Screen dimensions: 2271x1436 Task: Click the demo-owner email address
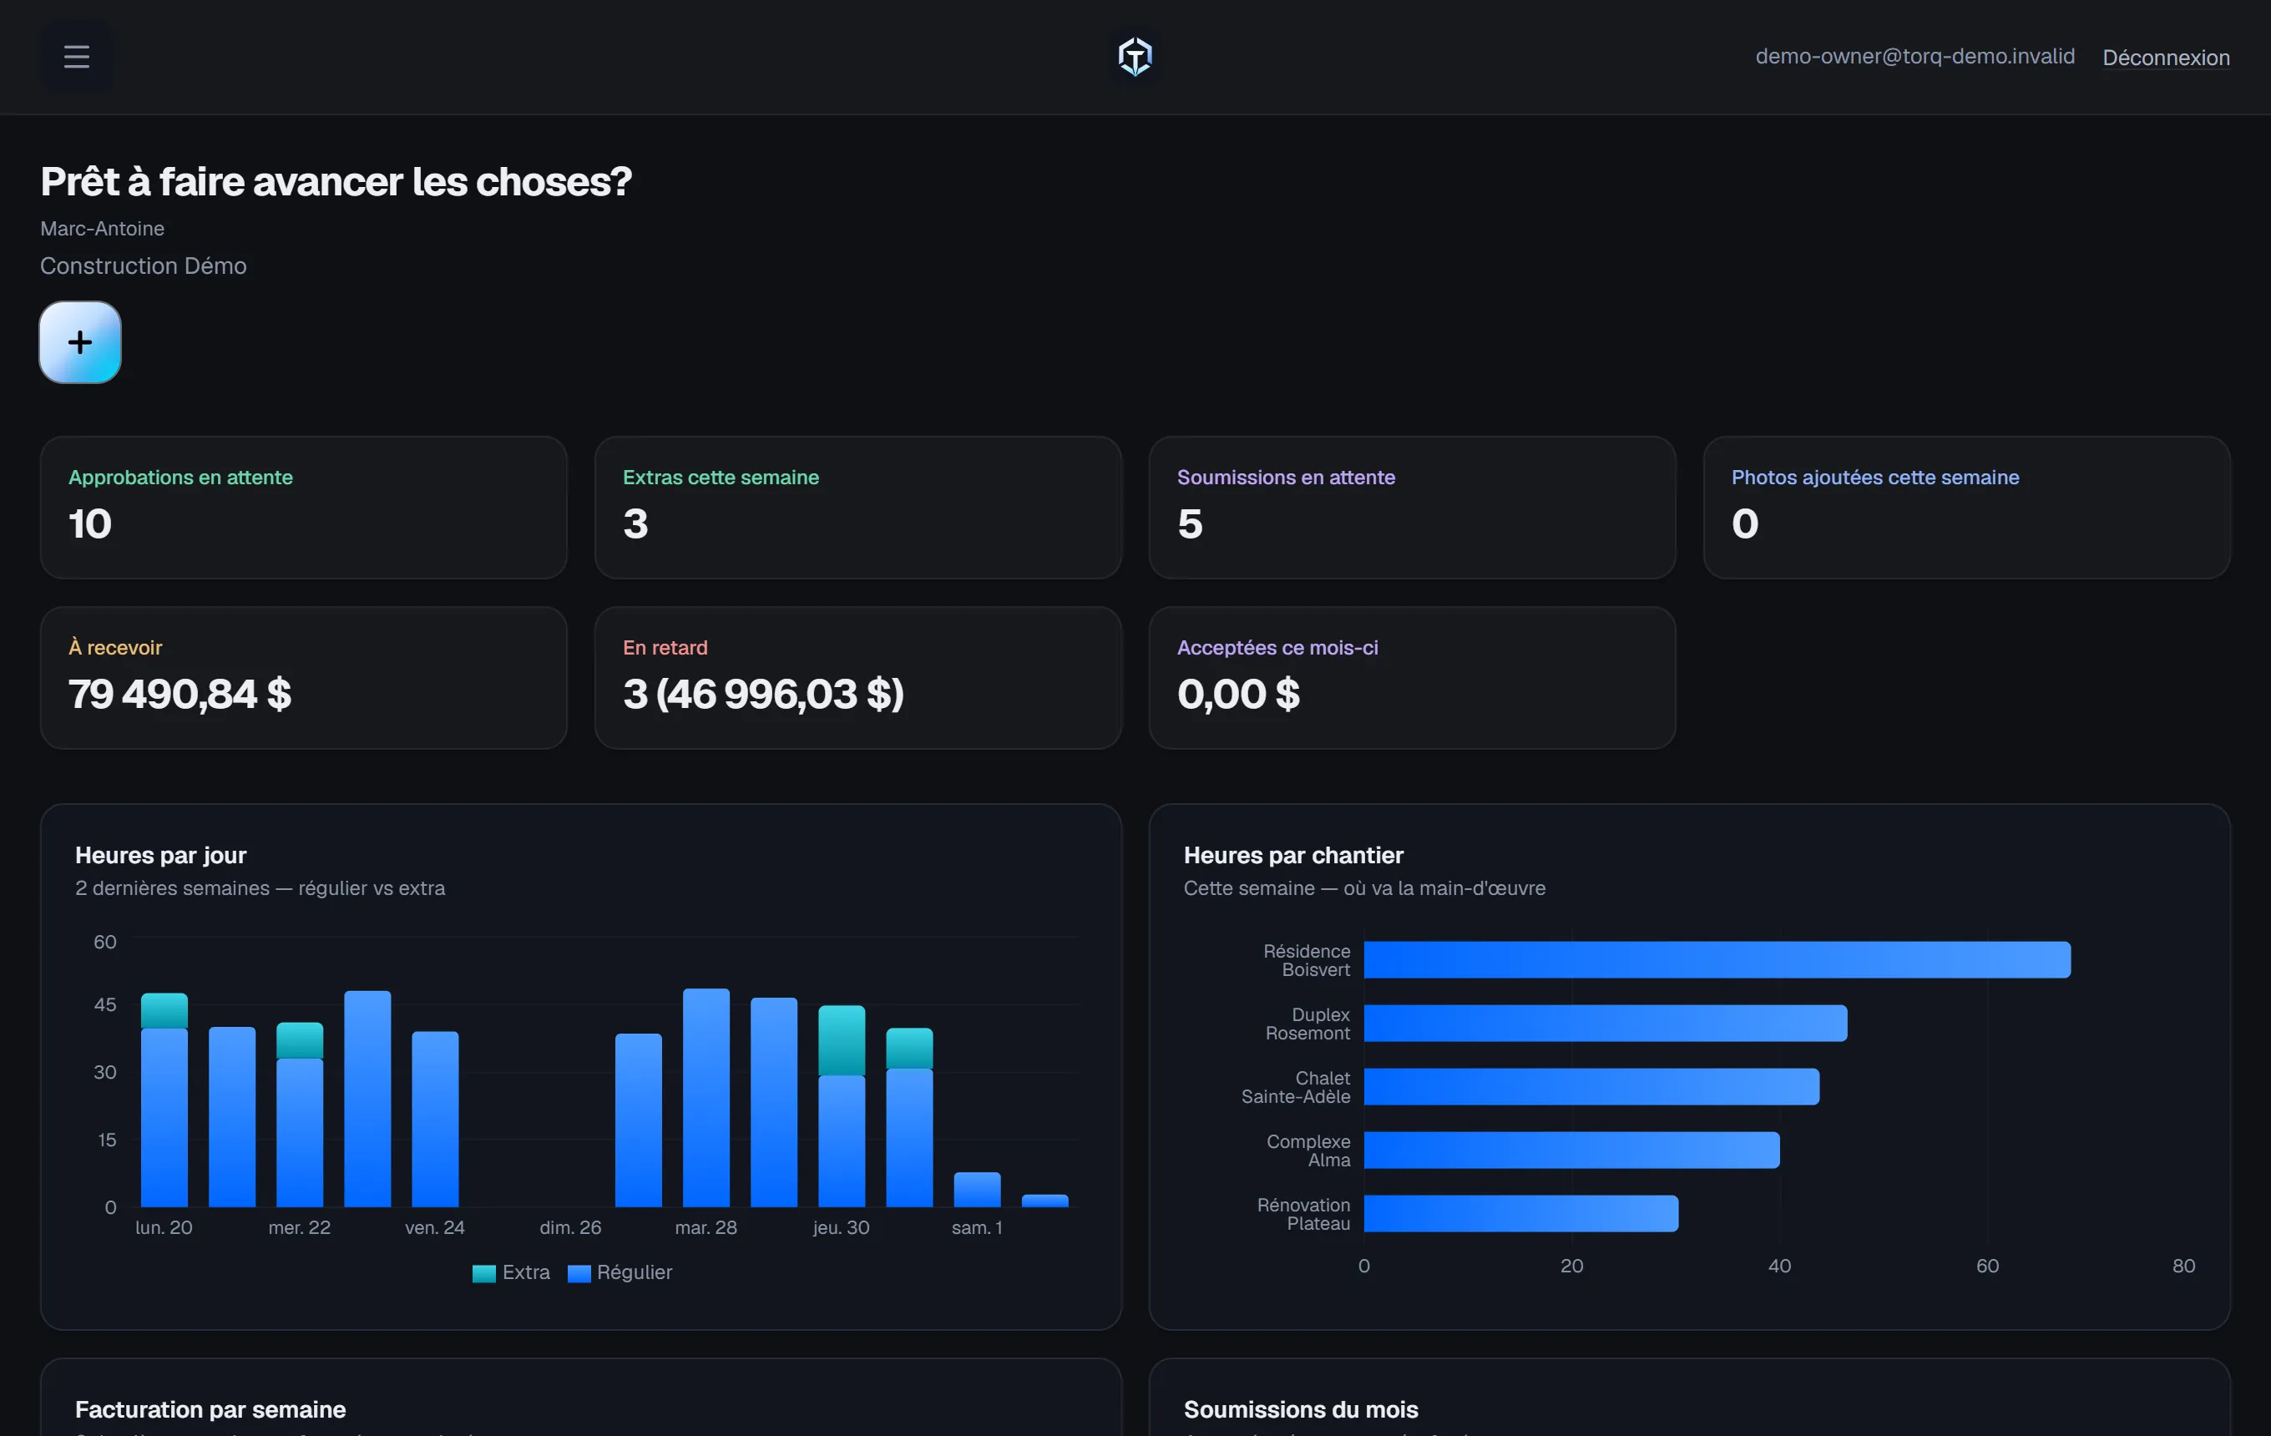click(x=1914, y=57)
